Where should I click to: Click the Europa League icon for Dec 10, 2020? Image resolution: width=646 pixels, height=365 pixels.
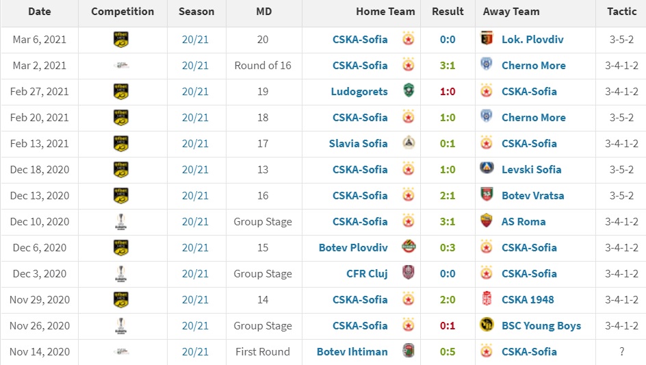point(121,221)
